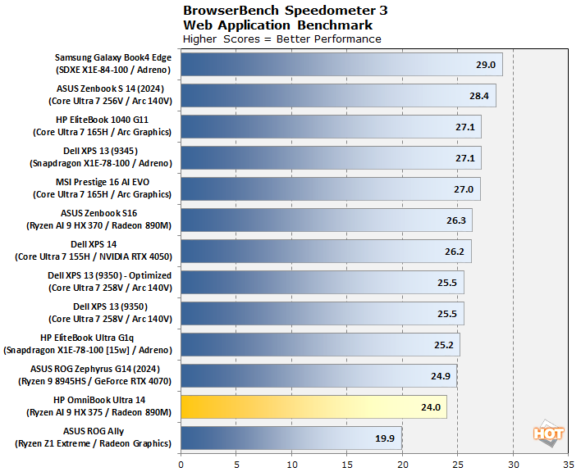
Task: Click the Samsung Galaxy Book4 Edge bar
Action: click(341, 65)
